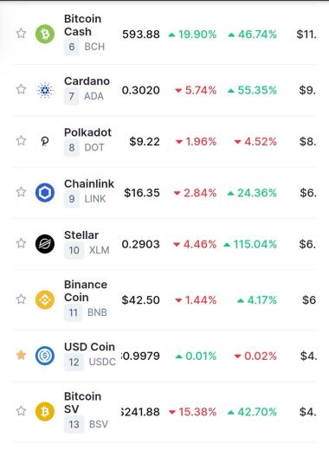Click the Bitcoin Cash green logo icon
Image resolution: width=329 pixels, height=450 pixels.
point(45,34)
